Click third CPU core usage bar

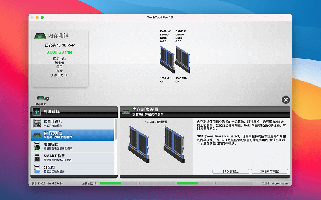pos(195,183)
